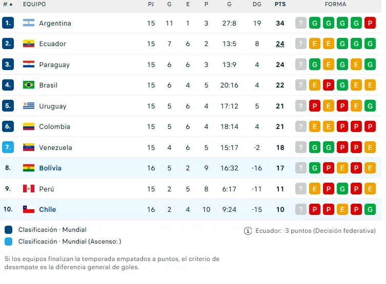
Task: Sort standings by DG column header
Action: click(257, 4)
